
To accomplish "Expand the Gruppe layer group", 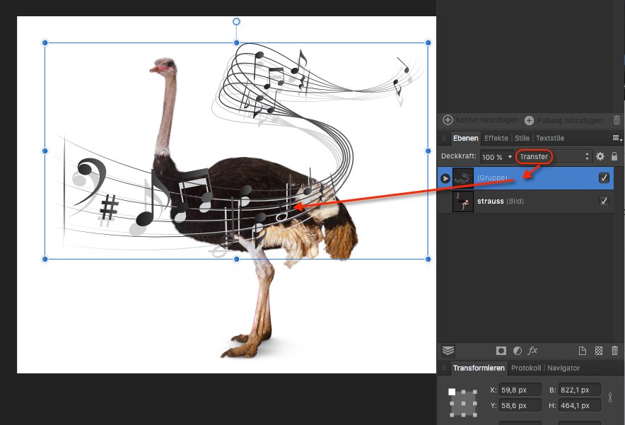I will [x=445, y=178].
